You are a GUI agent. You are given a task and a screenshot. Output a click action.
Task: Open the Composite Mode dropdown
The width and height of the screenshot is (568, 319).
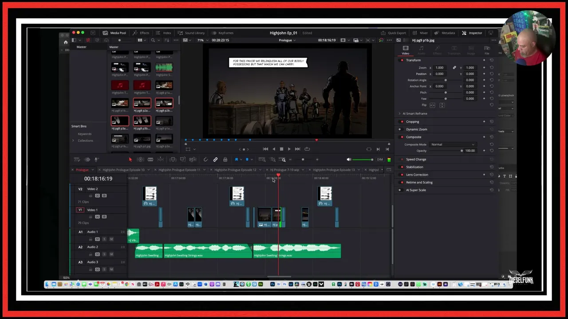tap(453, 144)
